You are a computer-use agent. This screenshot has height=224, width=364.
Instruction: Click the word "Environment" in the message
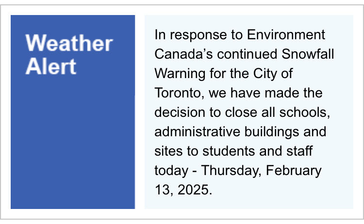286,35
